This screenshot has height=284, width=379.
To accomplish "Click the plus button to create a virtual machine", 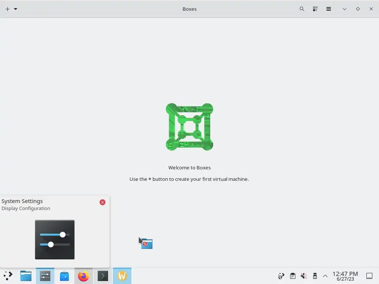I will [7, 9].
